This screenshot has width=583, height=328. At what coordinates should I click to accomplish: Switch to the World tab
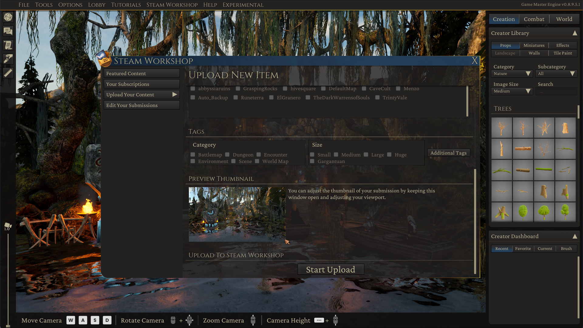coord(564,19)
